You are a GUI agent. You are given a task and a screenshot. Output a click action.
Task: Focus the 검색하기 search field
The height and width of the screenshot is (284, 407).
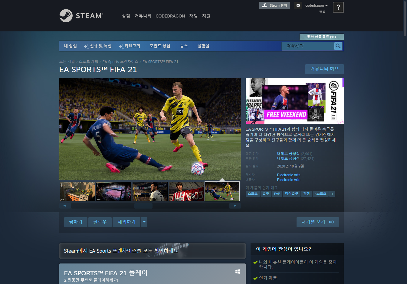308,46
